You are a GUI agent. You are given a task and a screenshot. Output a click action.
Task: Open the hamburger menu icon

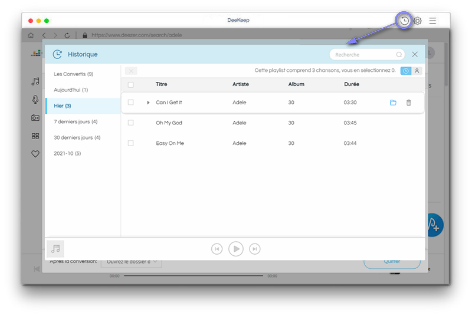[x=432, y=21]
